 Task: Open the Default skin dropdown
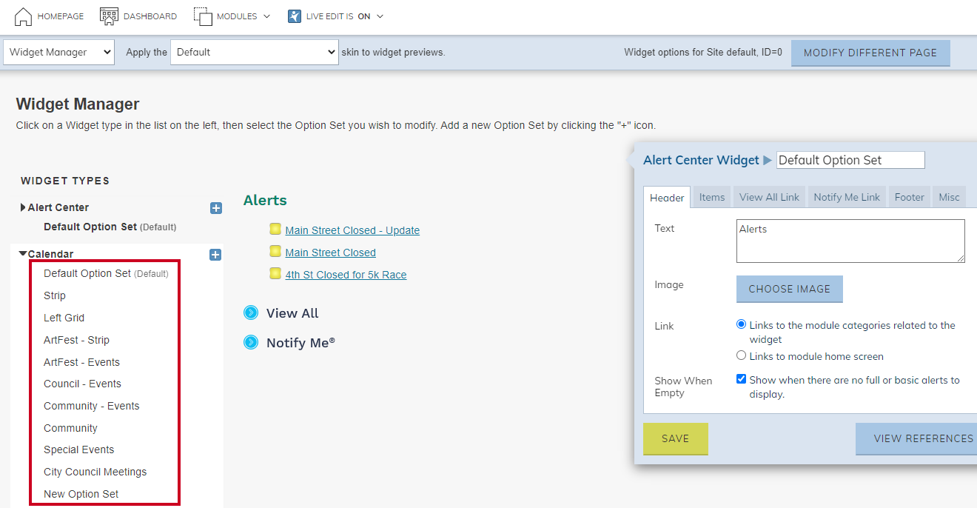(x=255, y=52)
